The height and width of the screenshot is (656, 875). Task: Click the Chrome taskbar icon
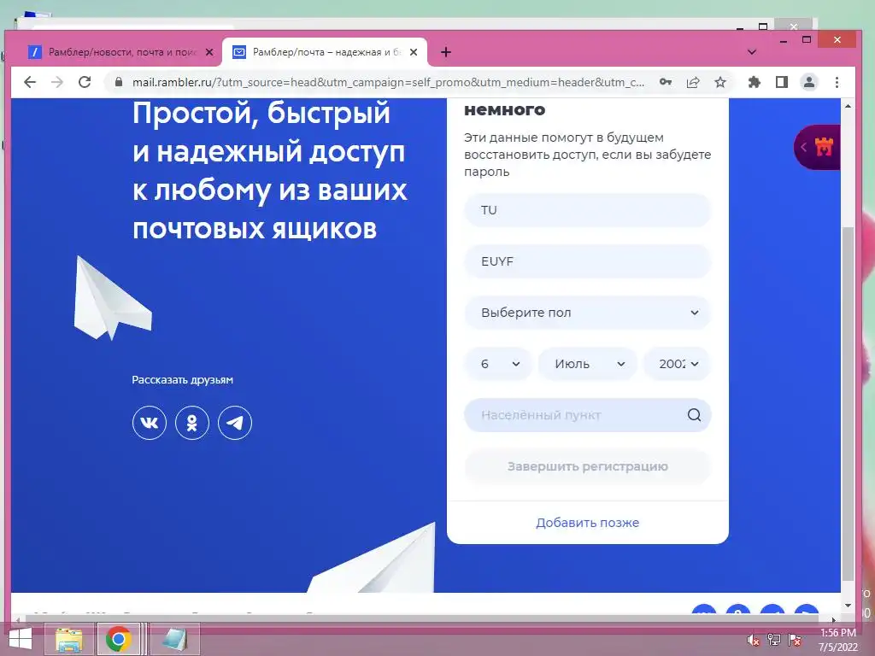[118, 639]
